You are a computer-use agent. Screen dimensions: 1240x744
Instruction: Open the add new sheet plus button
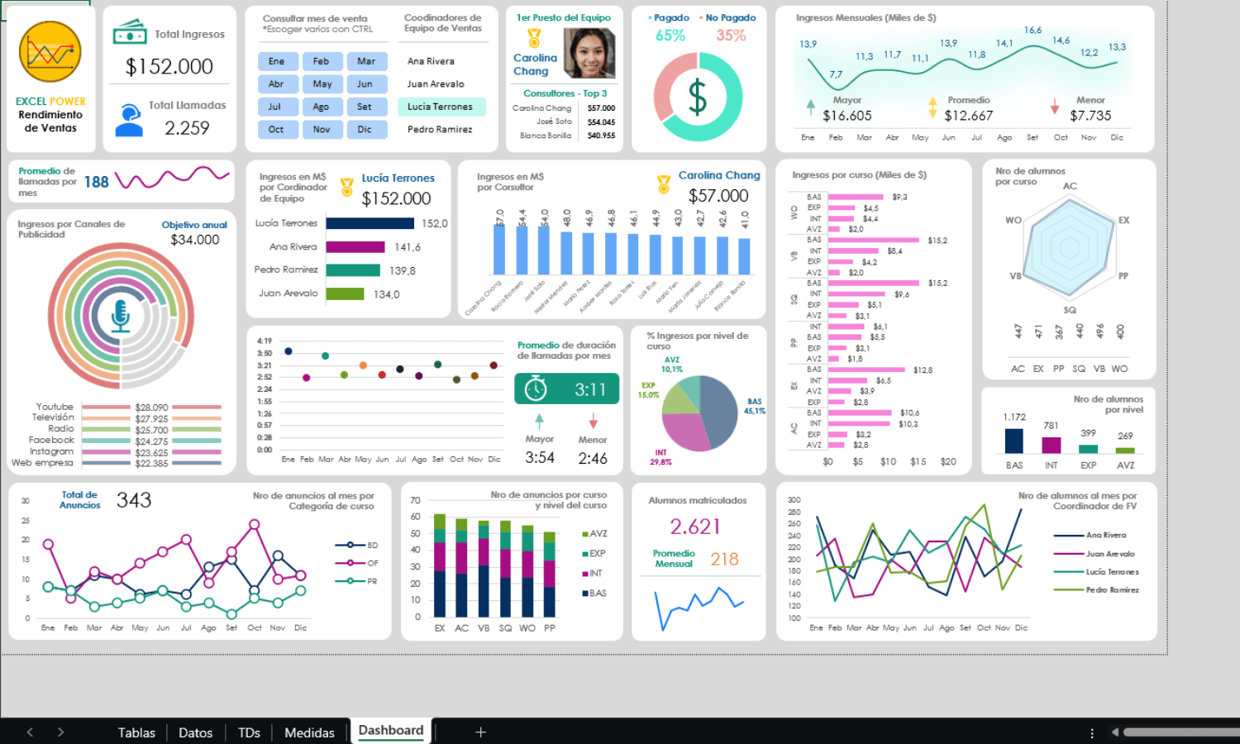coord(480,732)
